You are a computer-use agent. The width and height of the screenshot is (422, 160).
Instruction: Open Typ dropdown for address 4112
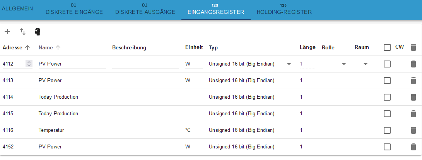tap(251, 64)
